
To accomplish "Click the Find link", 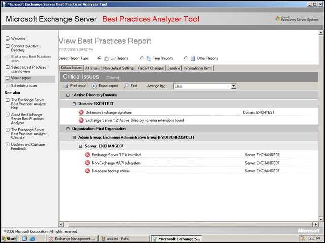I will point(134,86).
